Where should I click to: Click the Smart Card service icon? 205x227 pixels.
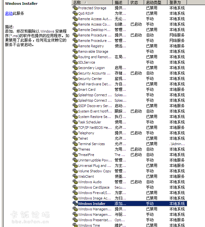click(x=75, y=89)
